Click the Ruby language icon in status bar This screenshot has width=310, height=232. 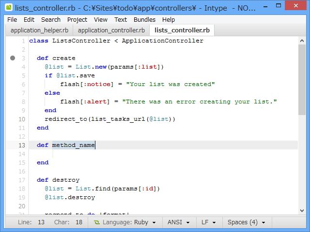[97, 222]
